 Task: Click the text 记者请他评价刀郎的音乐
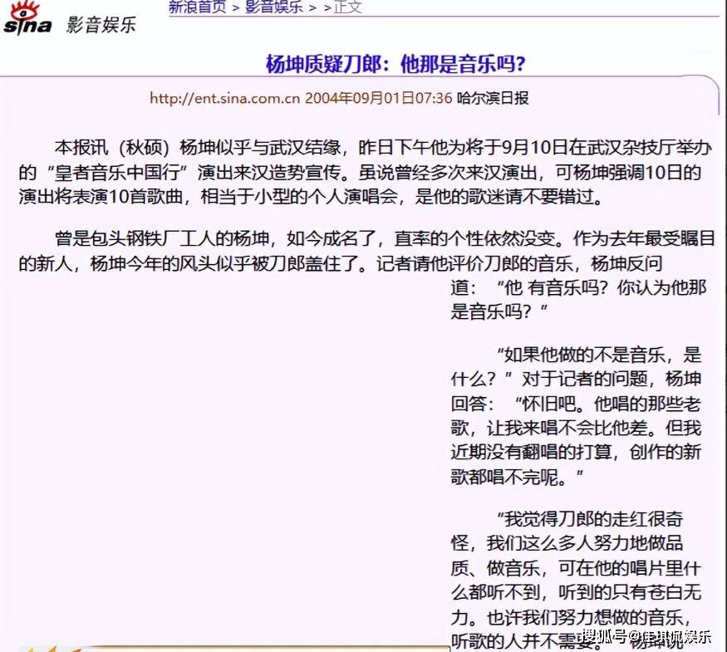click(474, 263)
